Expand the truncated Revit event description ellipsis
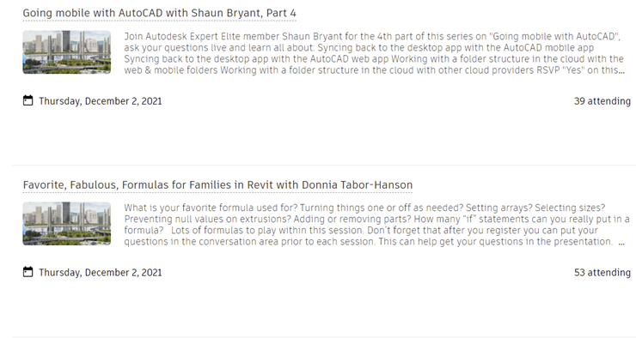The image size is (636, 338). [621, 243]
